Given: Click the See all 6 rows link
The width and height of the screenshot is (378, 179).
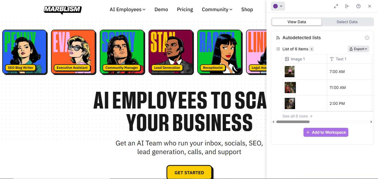Looking at the screenshot, I should coord(297,116).
